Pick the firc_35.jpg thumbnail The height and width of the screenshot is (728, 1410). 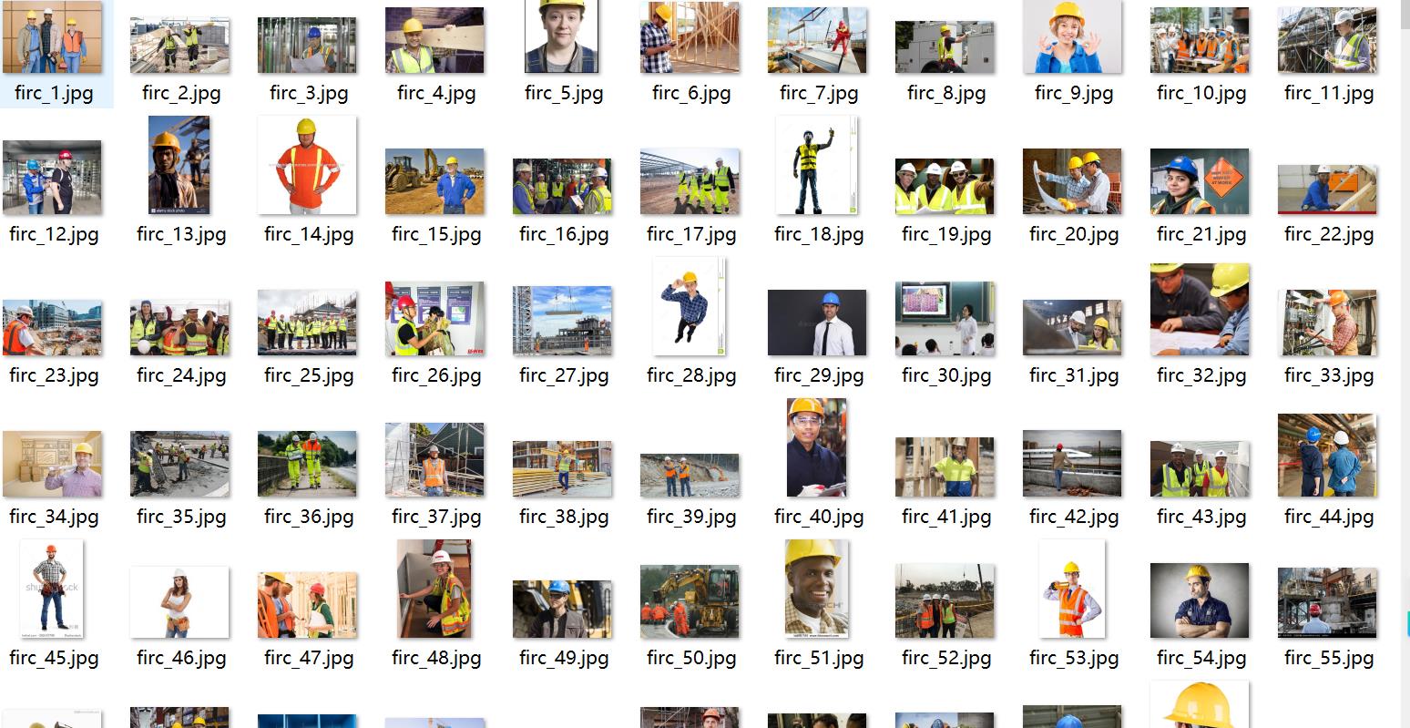pos(179,464)
